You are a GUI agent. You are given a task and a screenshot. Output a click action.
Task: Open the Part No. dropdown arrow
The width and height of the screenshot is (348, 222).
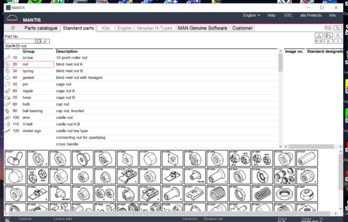38,41
